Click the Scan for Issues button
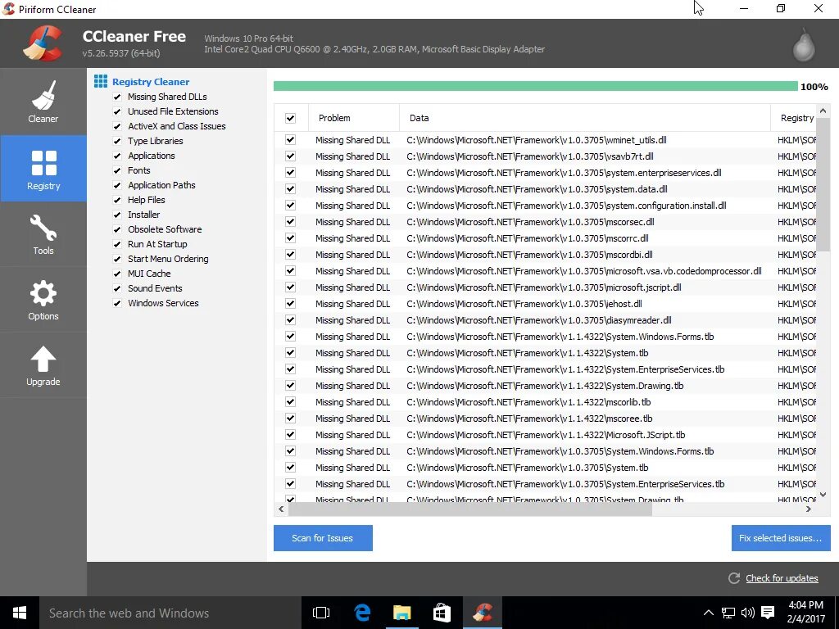The image size is (839, 629). coord(323,538)
